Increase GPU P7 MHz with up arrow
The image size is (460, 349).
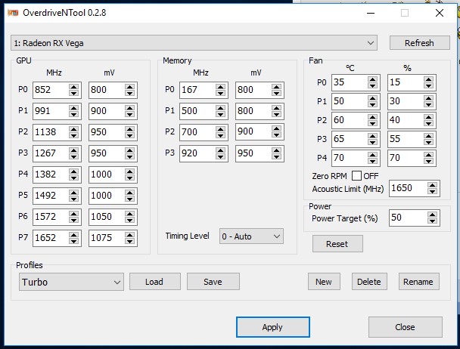(x=73, y=235)
